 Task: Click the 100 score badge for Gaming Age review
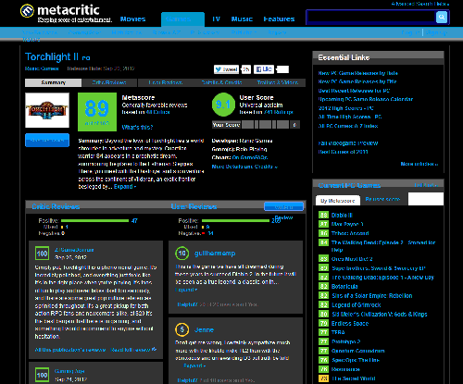pos(43,375)
